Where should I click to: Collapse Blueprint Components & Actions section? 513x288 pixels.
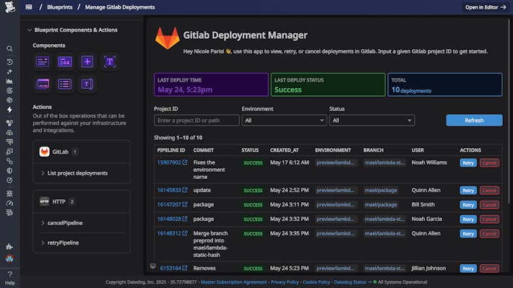[30, 30]
